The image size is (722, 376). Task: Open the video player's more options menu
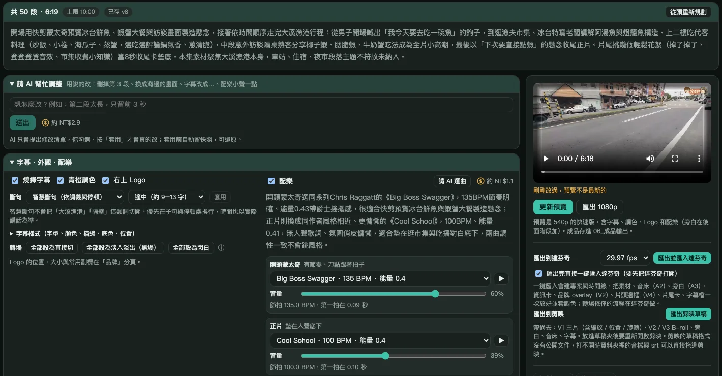(699, 159)
